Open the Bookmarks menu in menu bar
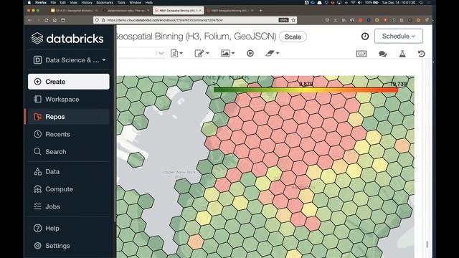Screen dimensions: 459x258 (x=105, y=3)
